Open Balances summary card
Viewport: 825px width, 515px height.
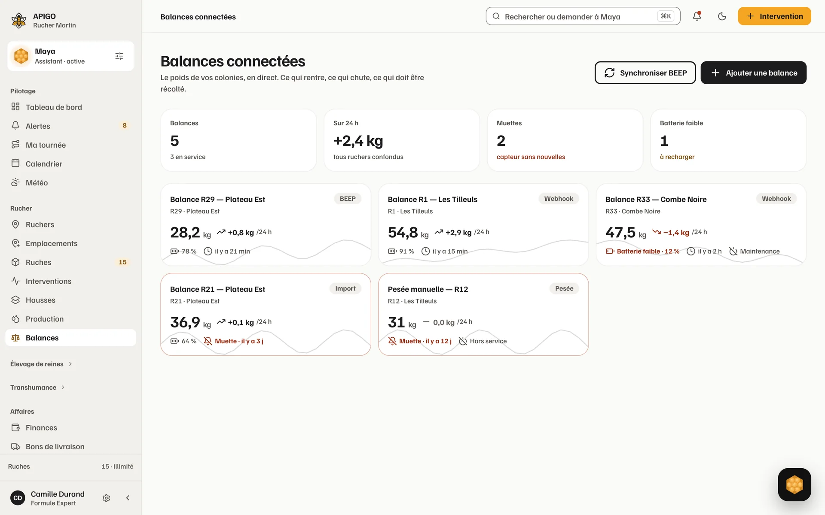[238, 140]
